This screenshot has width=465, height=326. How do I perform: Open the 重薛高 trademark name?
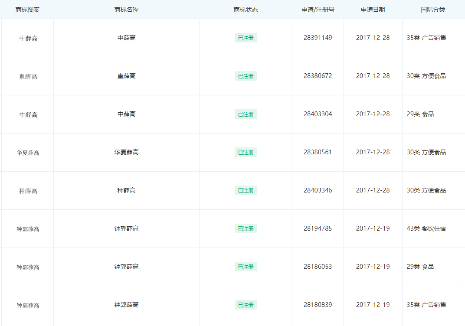pyautogui.click(x=126, y=76)
